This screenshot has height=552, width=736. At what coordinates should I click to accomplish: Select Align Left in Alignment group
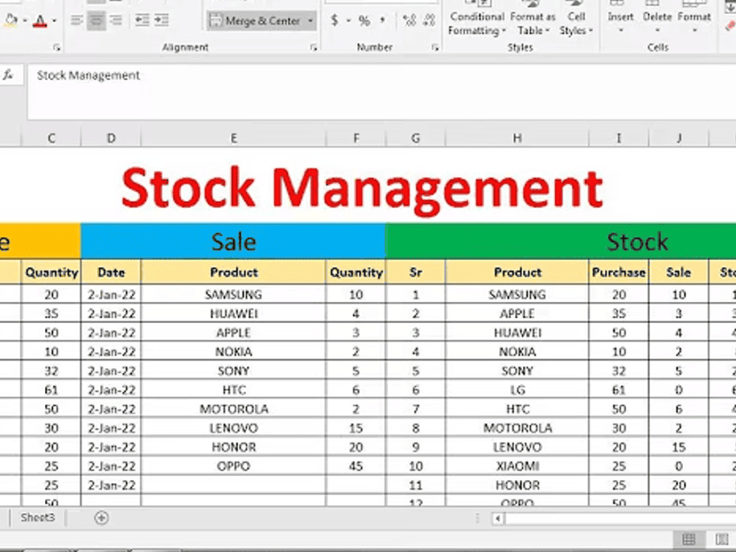(77, 20)
